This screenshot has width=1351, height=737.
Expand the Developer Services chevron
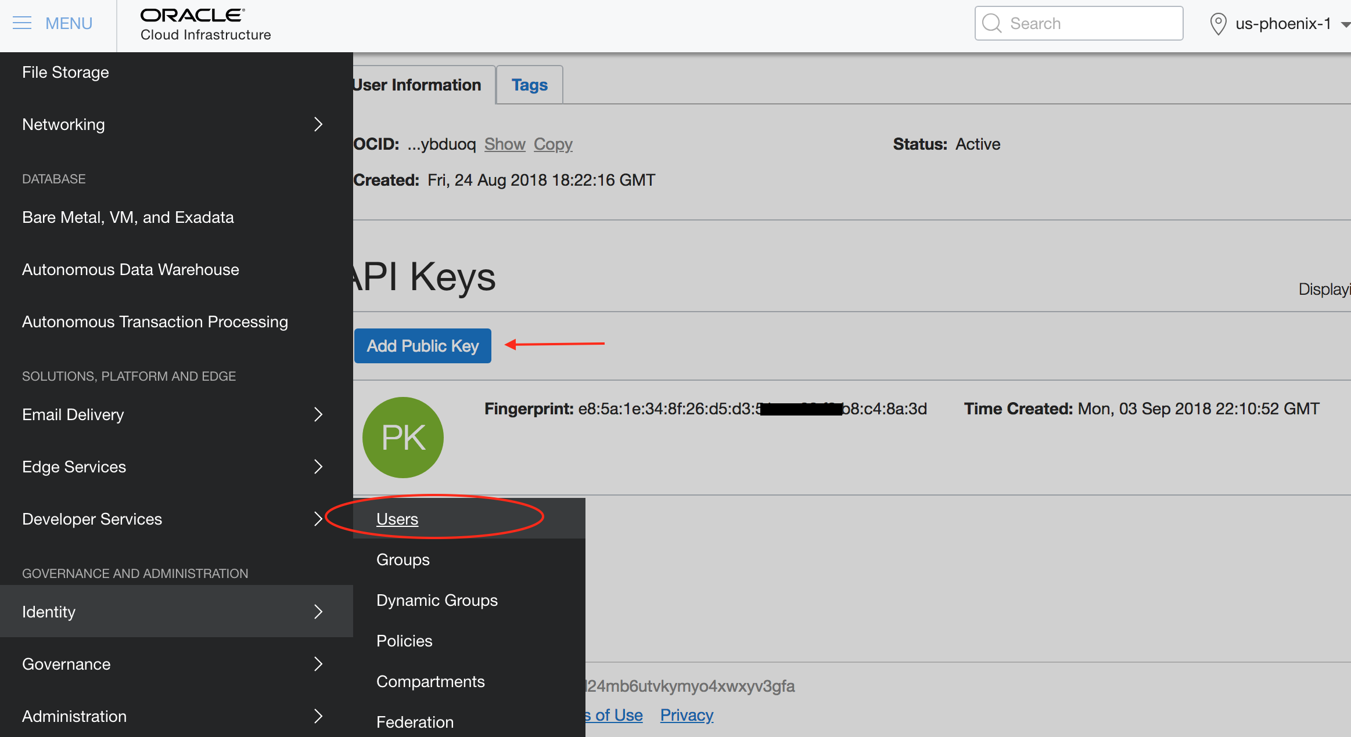coord(318,519)
